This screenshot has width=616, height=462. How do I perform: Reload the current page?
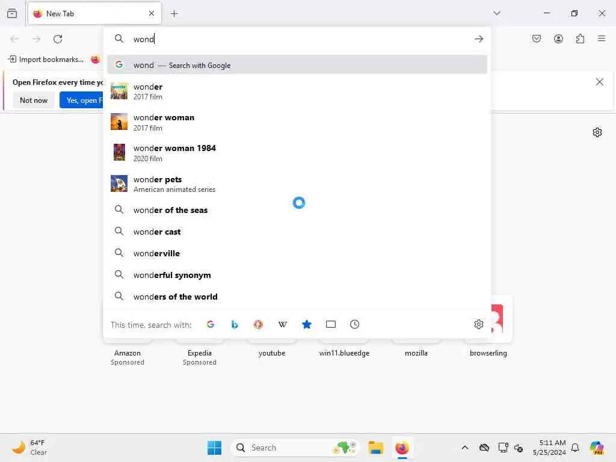point(58,39)
